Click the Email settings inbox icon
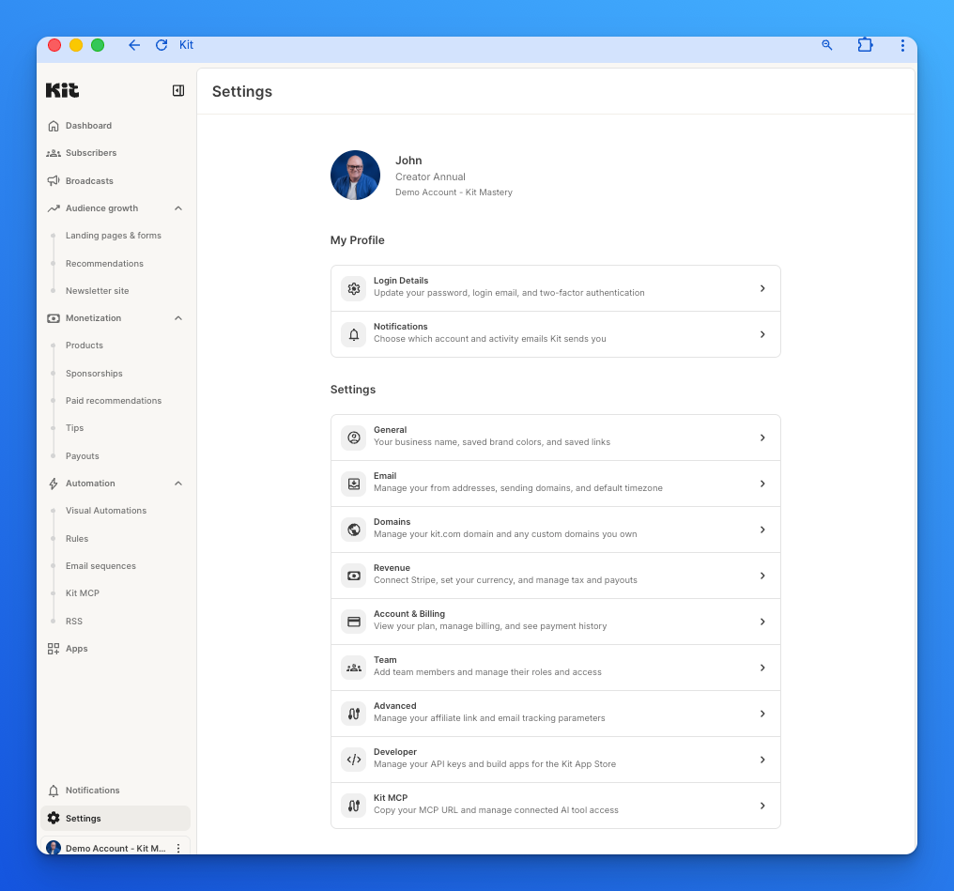This screenshot has height=891, width=954. pos(353,484)
